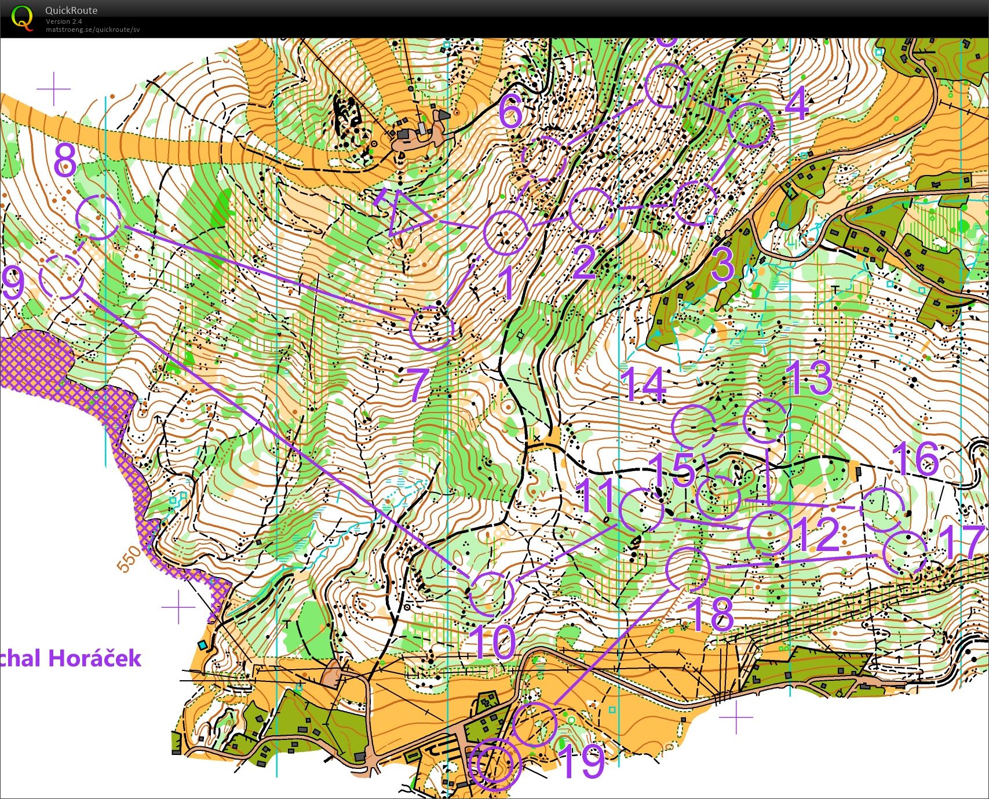Select the control 8 circle

pyautogui.click(x=98, y=217)
